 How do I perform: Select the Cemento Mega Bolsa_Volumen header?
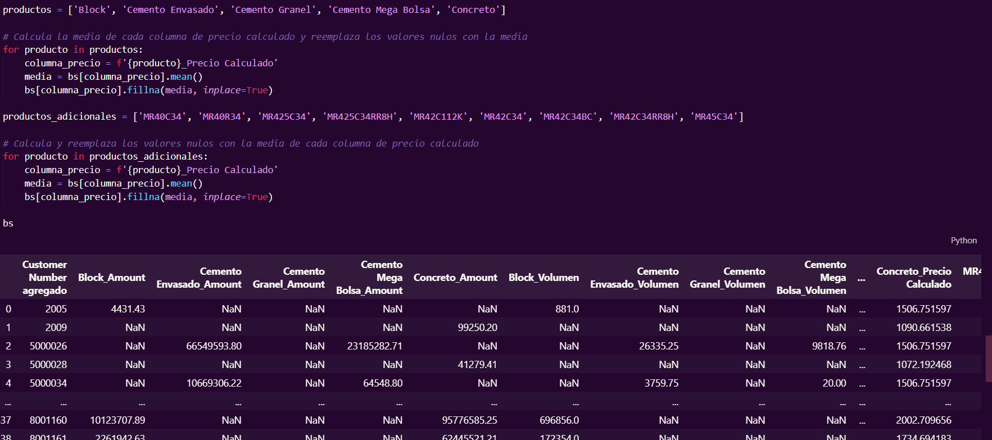click(x=811, y=278)
